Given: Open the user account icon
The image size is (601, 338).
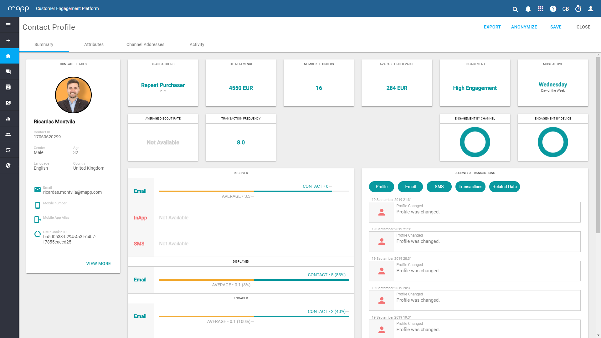Looking at the screenshot, I should [591, 9].
